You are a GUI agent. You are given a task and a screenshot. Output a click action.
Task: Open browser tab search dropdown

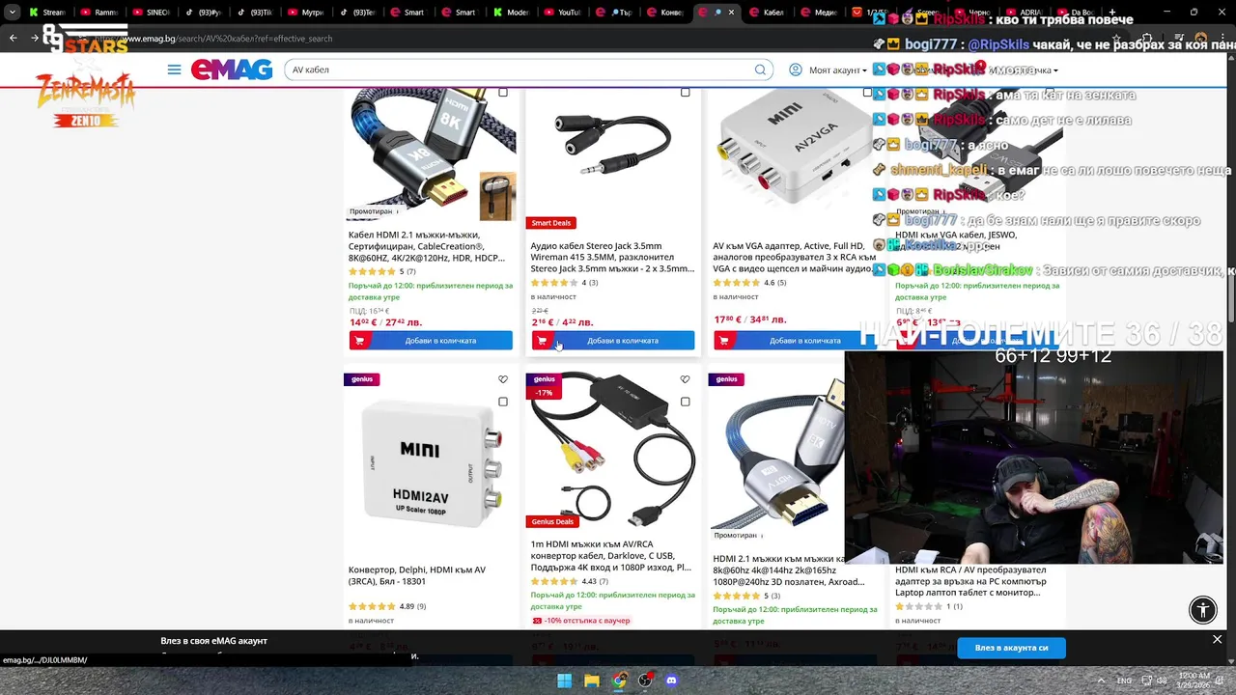pos(12,13)
